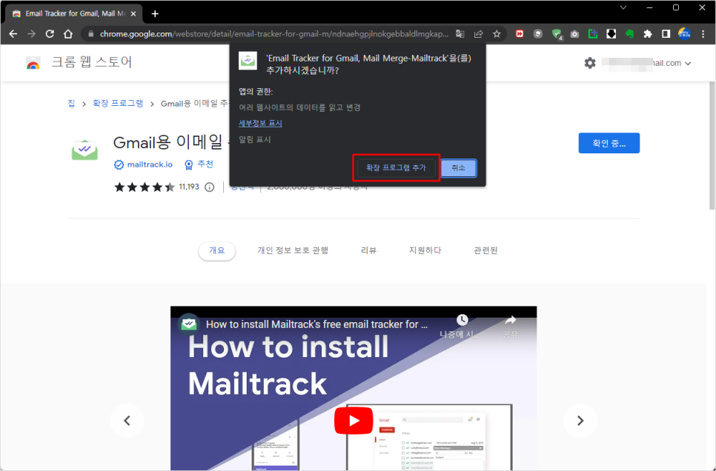716x471 pixels.
Task: Go back to the previous page
Action: click(13, 34)
